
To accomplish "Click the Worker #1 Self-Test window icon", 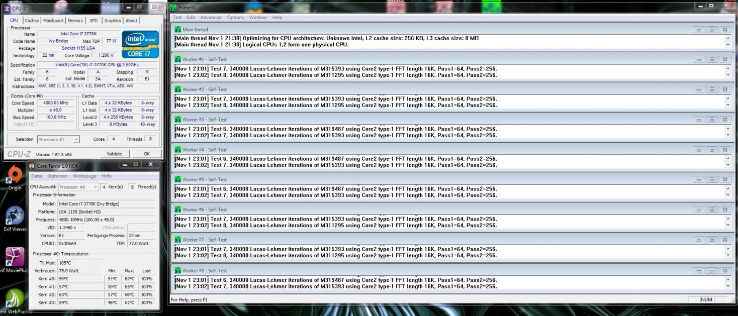I will click(177, 59).
